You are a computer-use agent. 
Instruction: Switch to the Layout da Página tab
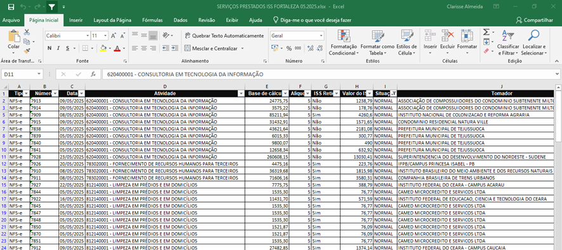click(x=112, y=20)
